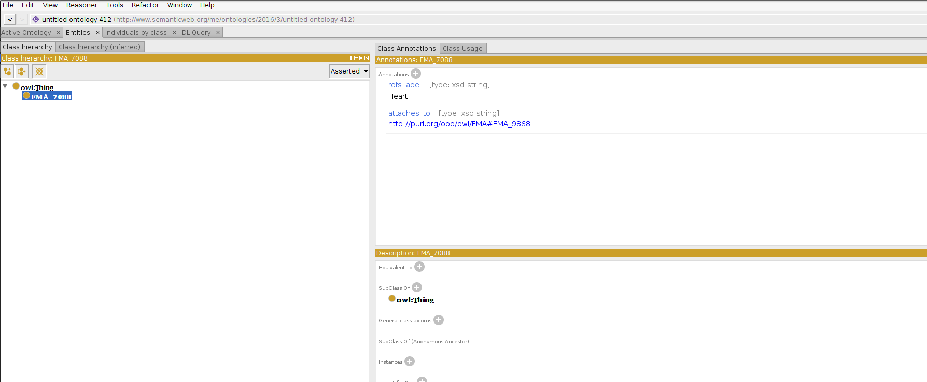Open the Reasoner menu
This screenshot has width=927, height=382.
tap(82, 5)
